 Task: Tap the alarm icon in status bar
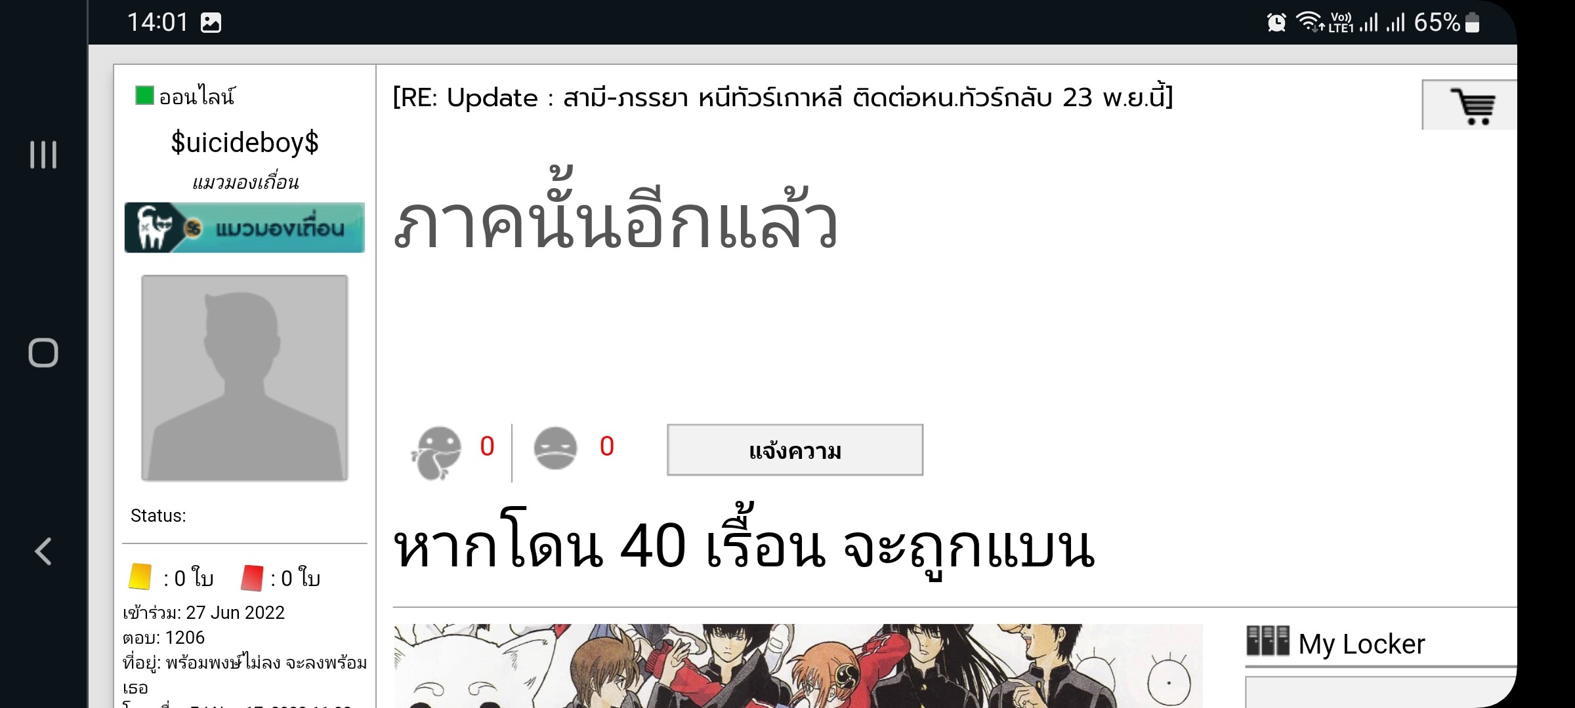[x=1276, y=22]
